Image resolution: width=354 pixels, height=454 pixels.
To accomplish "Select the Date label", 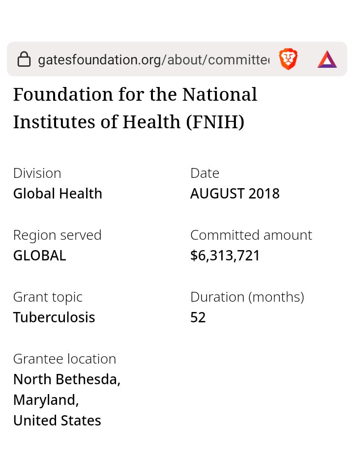I will point(205,173).
